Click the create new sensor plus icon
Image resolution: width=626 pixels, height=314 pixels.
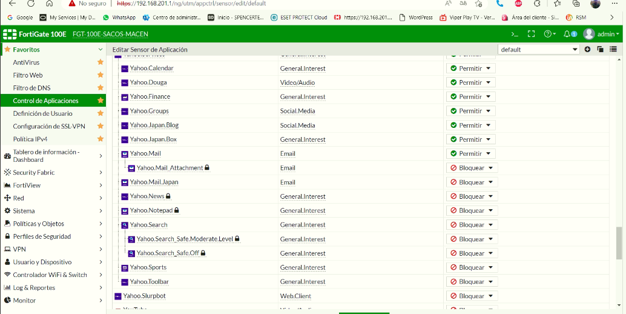pos(587,49)
